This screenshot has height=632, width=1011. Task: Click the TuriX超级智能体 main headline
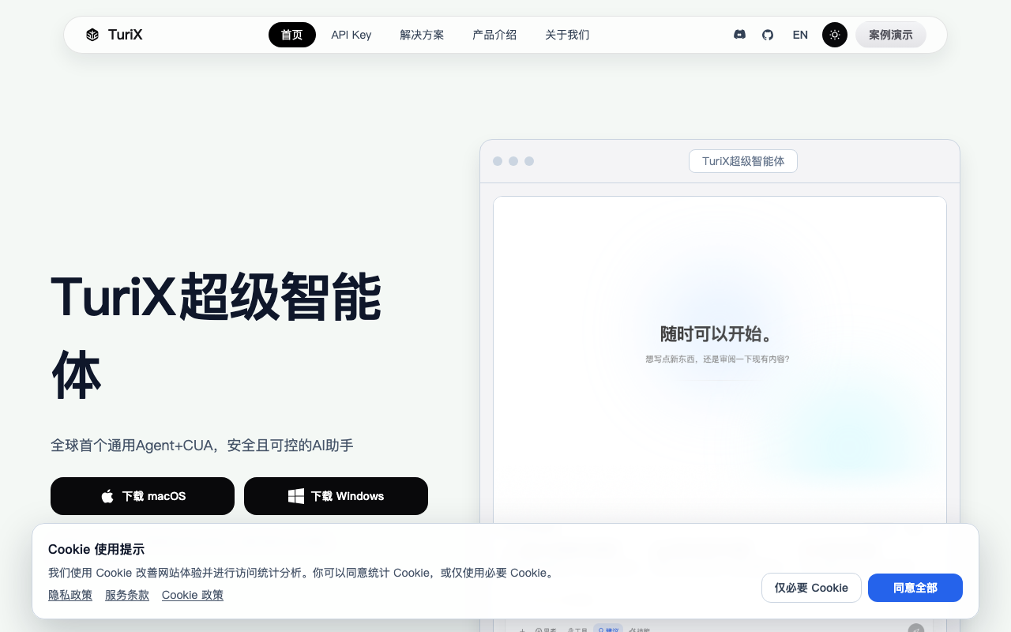[x=216, y=336]
